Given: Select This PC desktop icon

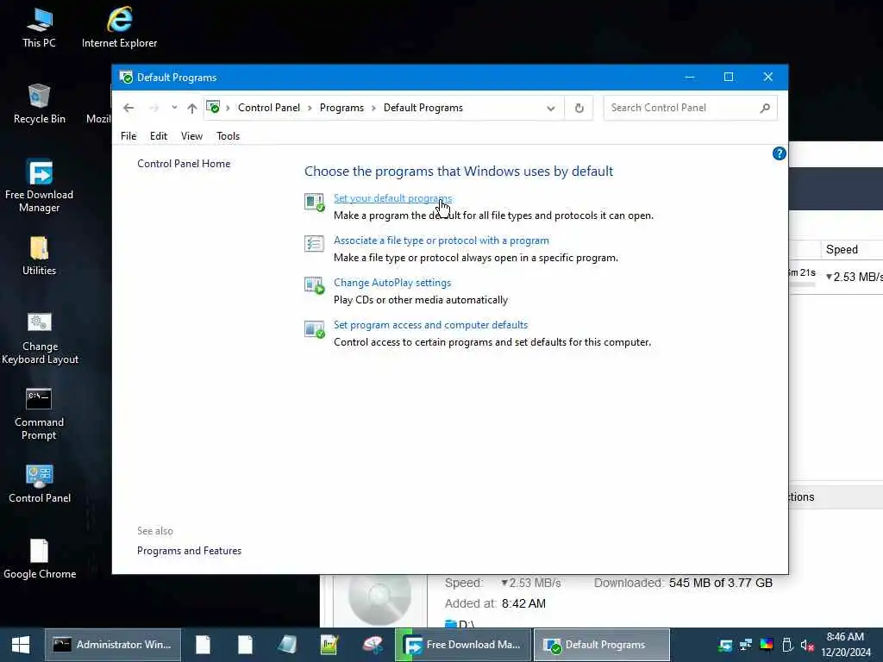Looking at the screenshot, I should click(x=39, y=28).
